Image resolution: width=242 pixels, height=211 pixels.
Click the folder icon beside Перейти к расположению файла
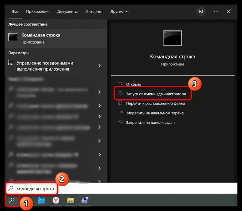pos(120,103)
